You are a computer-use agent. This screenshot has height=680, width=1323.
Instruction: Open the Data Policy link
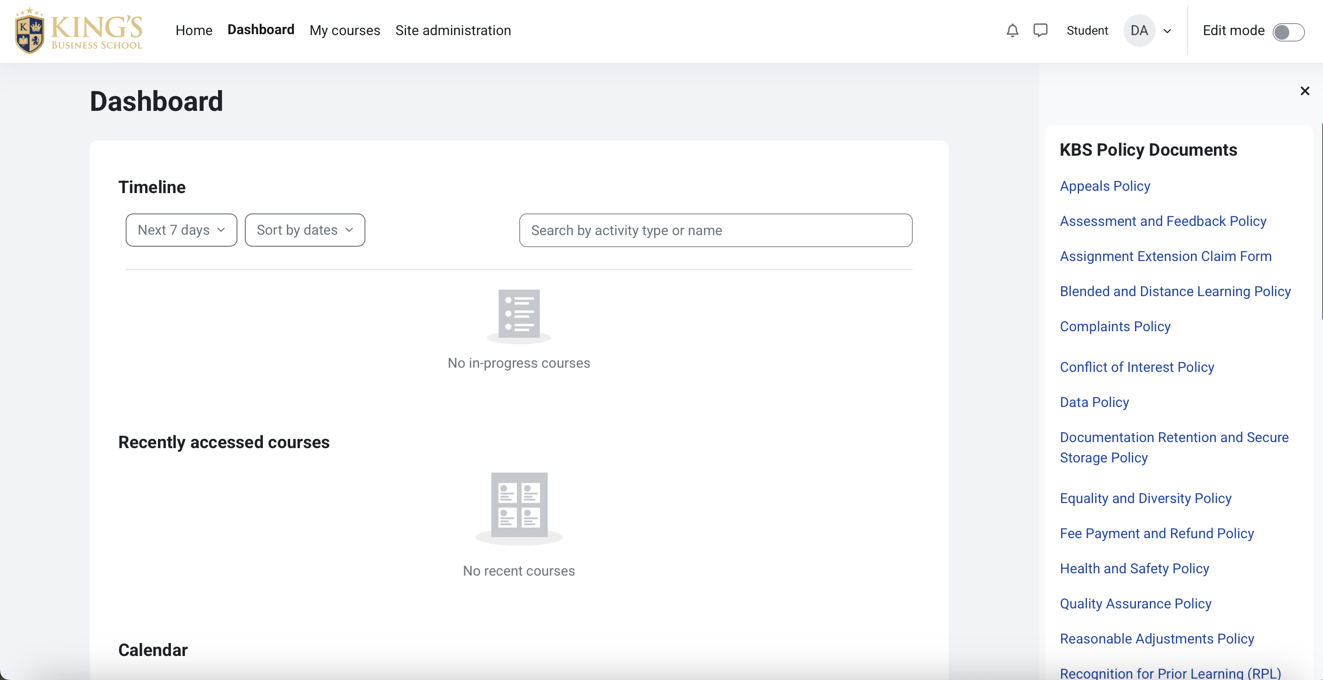[x=1094, y=402]
